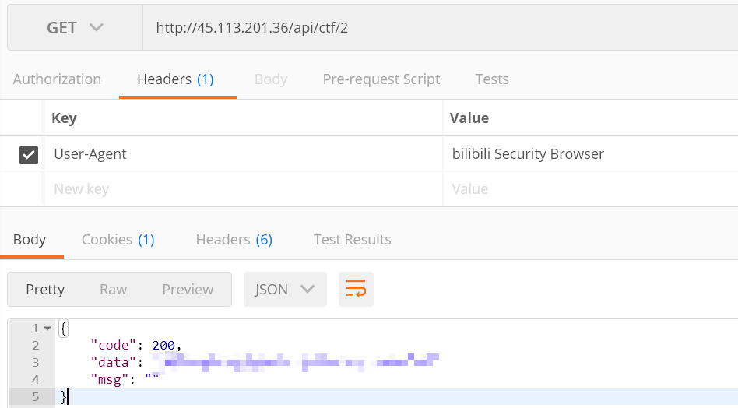Click the New key input field

[x=241, y=189]
